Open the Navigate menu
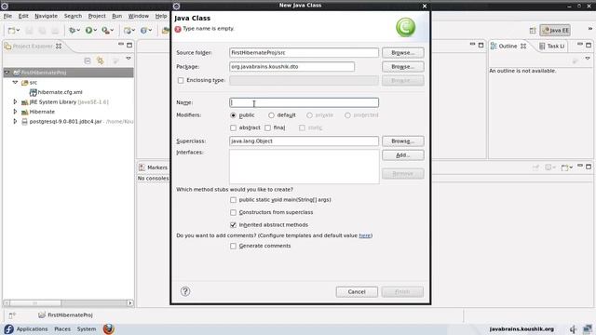 46,16
